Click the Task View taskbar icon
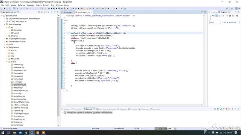241x135 pixels. coord(8,132)
